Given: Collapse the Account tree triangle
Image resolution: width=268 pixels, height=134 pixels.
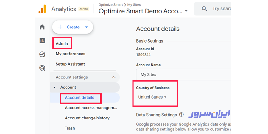Looking at the screenshot, I should click(54, 87).
